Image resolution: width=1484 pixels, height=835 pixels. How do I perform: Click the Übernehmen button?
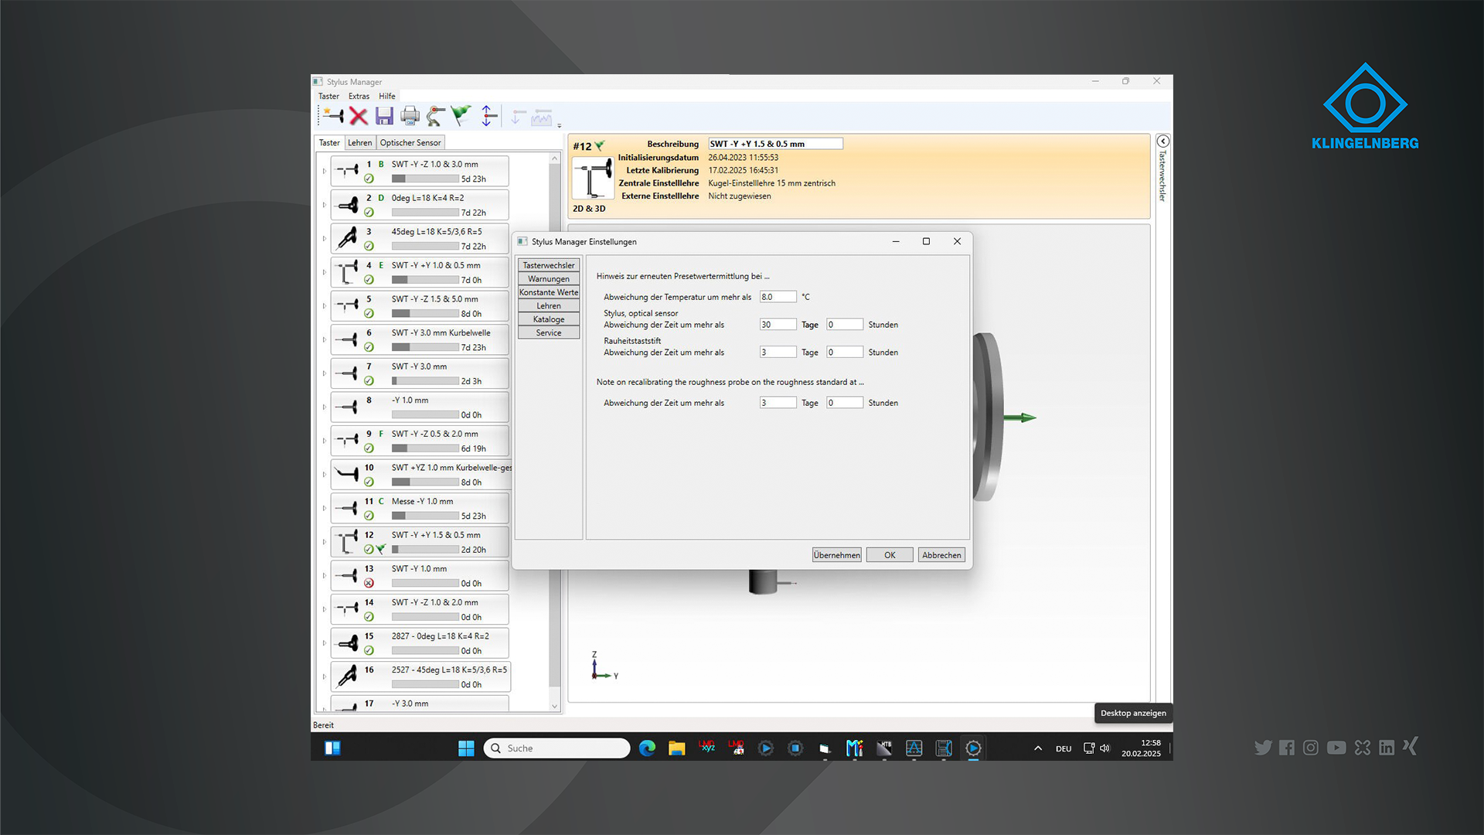[x=836, y=555]
